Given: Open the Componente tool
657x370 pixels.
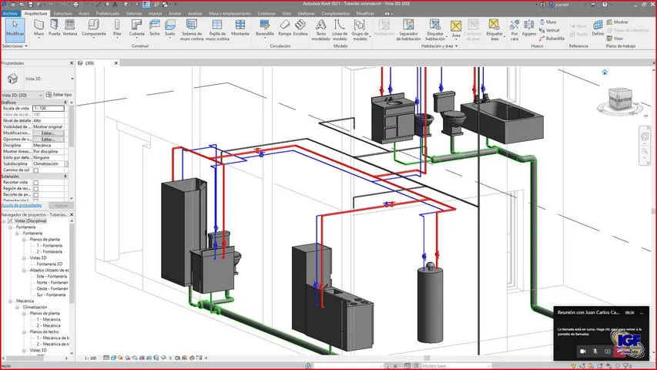Looking at the screenshot, I should coord(94,28).
